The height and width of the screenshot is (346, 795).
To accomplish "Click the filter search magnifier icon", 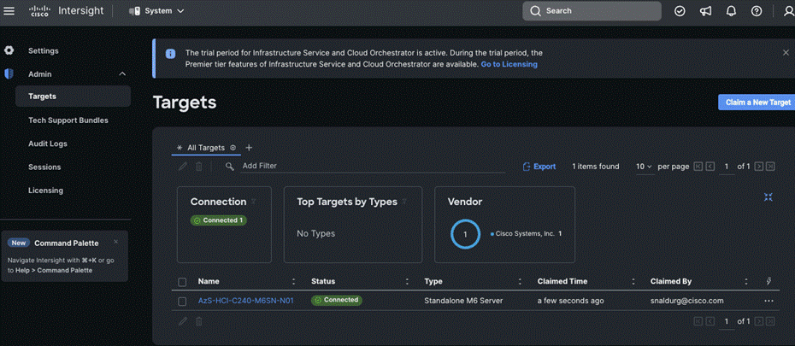I will point(230,166).
